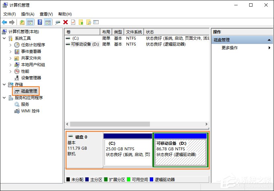The width and height of the screenshot is (274, 191).
Task: Click the Forward navigation arrow icon
Action: pos(12,22)
